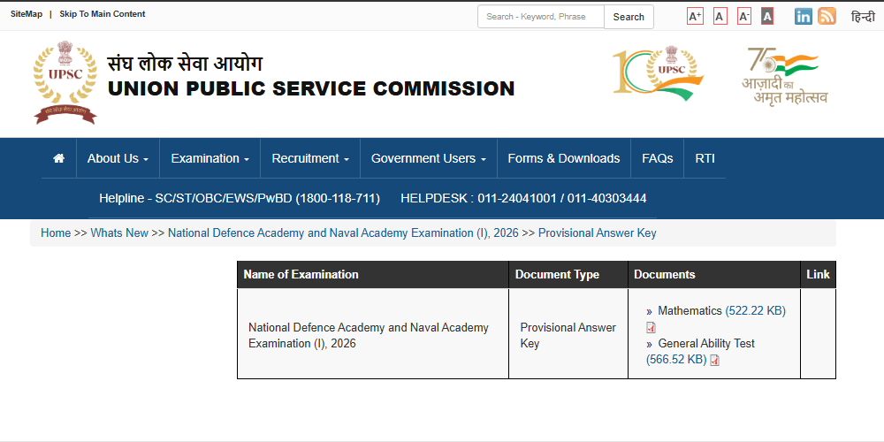884x442 pixels.
Task: Open the LinkedIn icon
Action: (x=804, y=16)
